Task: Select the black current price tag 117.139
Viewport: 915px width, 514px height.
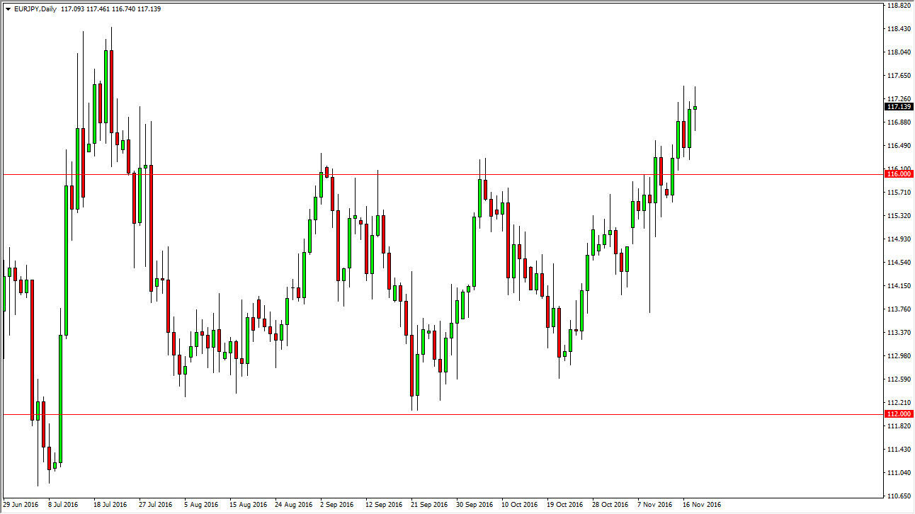Action: (899, 107)
